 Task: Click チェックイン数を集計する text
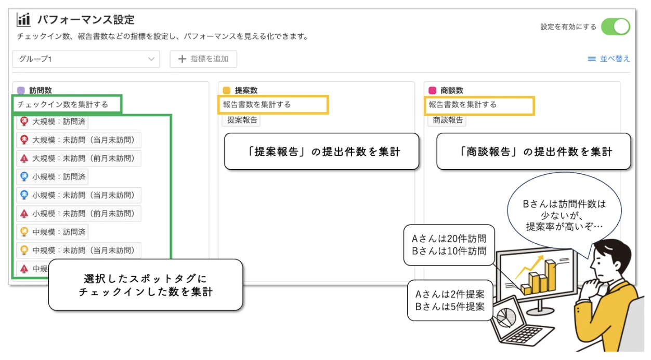click(x=63, y=104)
